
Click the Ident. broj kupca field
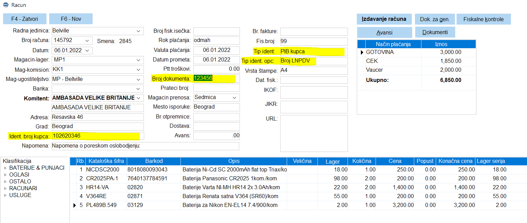[x=97, y=136]
